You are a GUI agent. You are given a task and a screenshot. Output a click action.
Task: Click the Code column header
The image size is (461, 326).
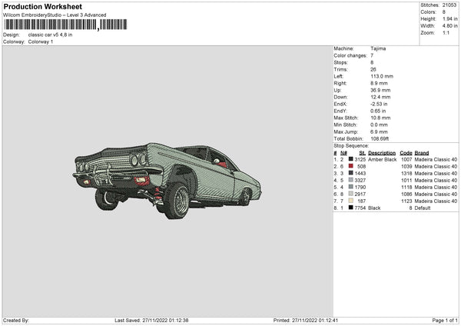406,152
